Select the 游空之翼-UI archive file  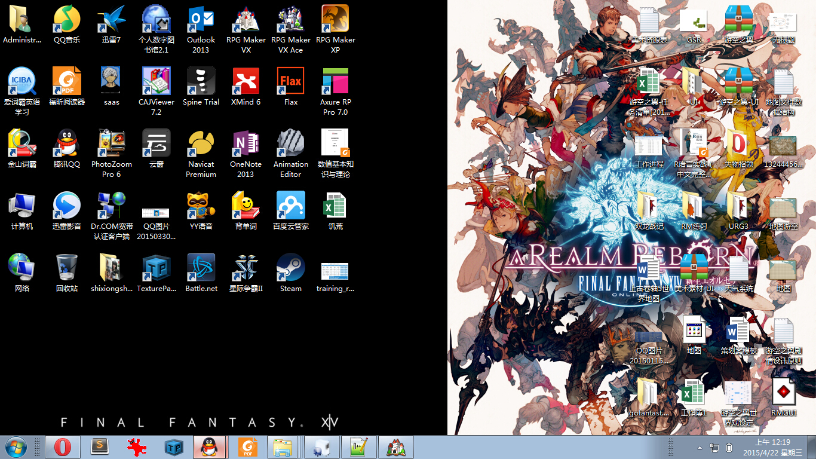click(739, 87)
